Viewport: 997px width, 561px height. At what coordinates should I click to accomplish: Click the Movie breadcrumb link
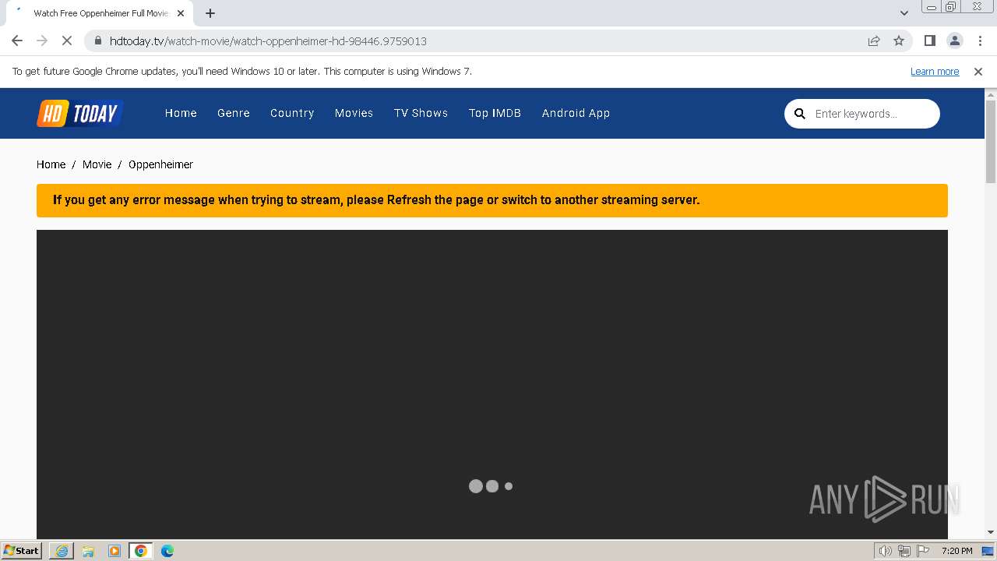pos(97,164)
